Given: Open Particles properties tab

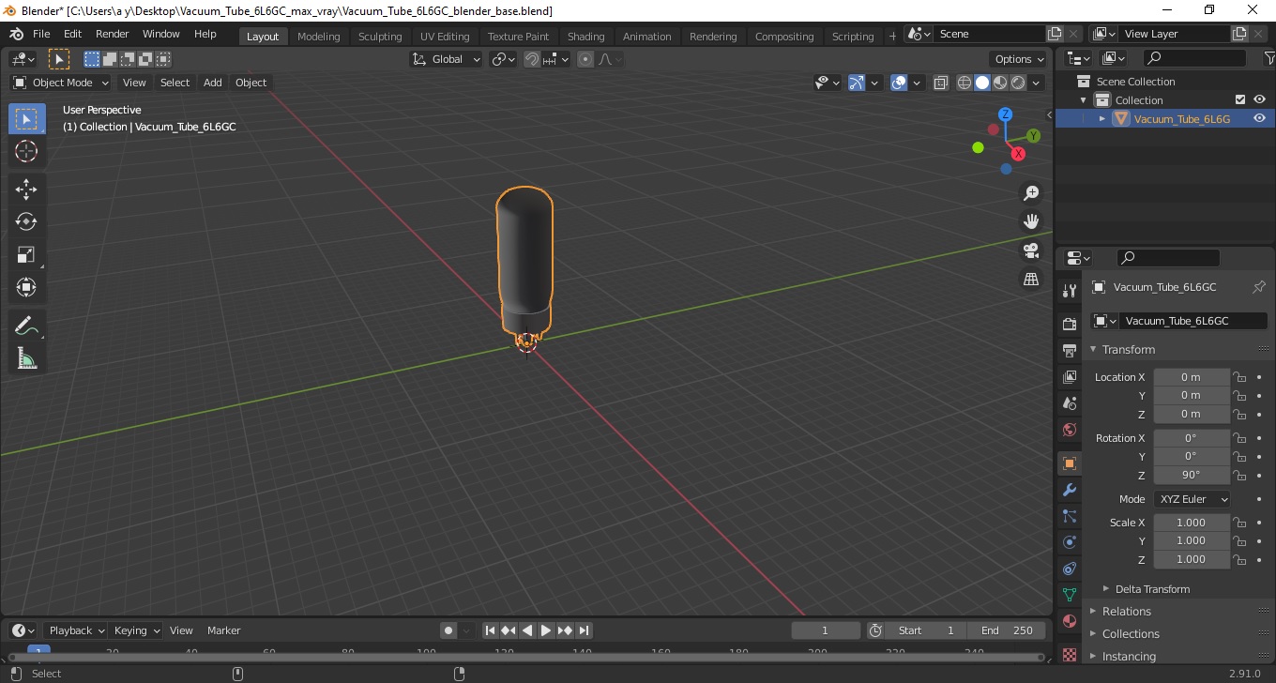Looking at the screenshot, I should [1069, 516].
